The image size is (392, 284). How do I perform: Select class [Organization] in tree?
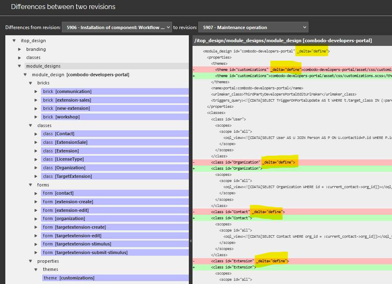pos(64,168)
